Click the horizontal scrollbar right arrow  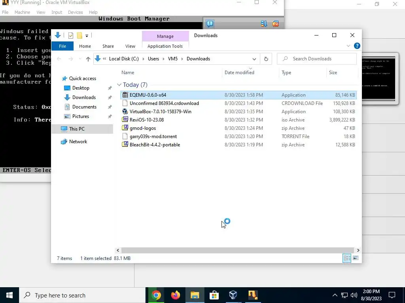(x=358, y=250)
